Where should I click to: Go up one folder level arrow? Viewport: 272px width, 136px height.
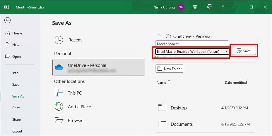click(x=159, y=36)
